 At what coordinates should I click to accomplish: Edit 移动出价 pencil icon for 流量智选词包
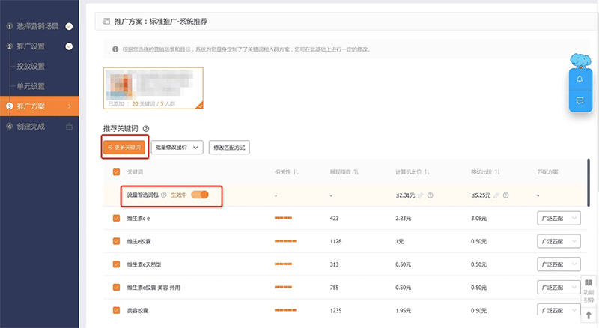[x=496, y=195]
